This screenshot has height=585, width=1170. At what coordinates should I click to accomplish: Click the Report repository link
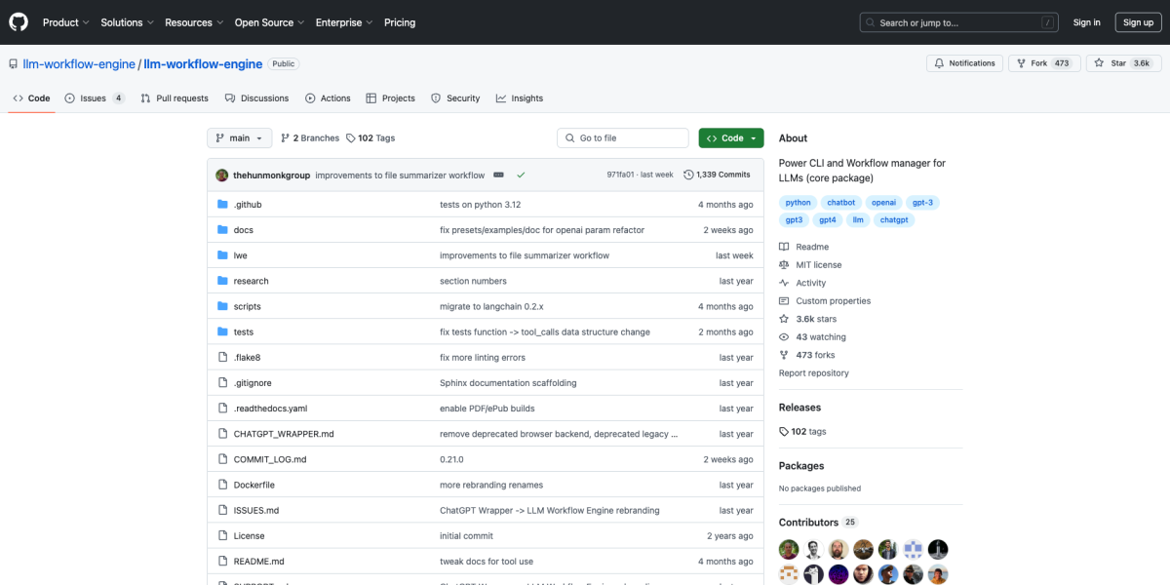pos(813,372)
